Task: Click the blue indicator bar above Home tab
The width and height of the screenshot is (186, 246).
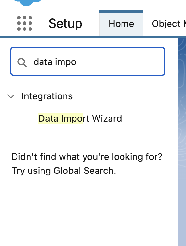Action: tap(121, 11)
